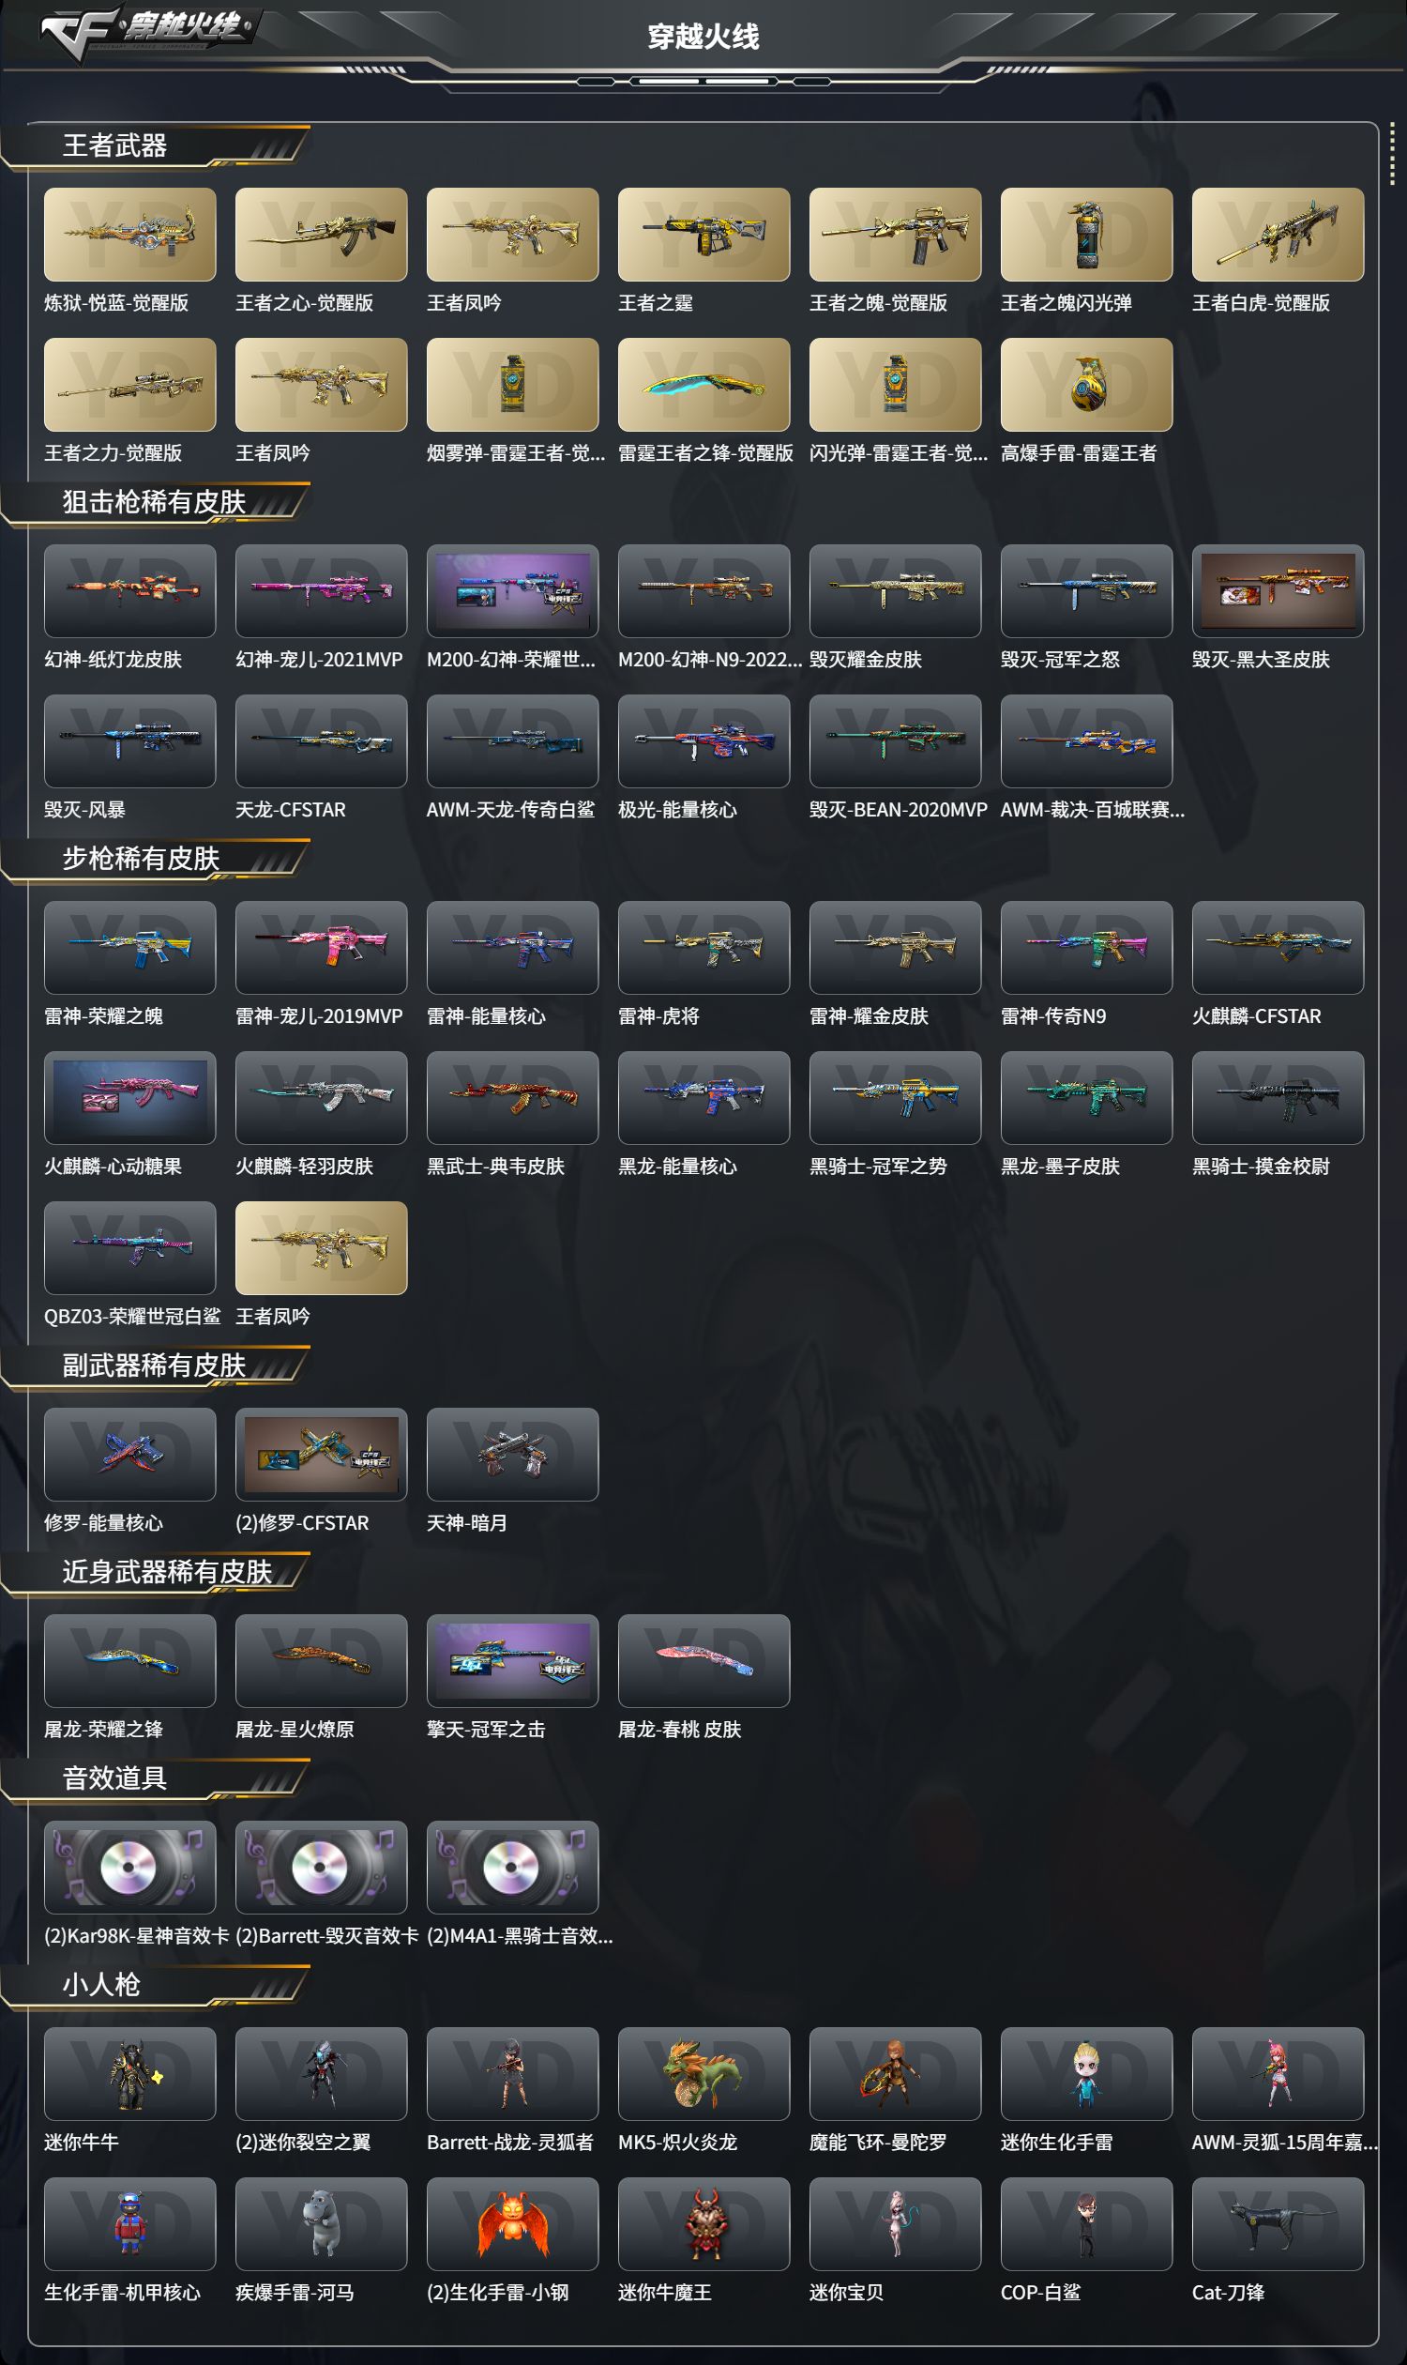Click the CF 穿越火线 logo
1407x2365 pixels.
147,30
